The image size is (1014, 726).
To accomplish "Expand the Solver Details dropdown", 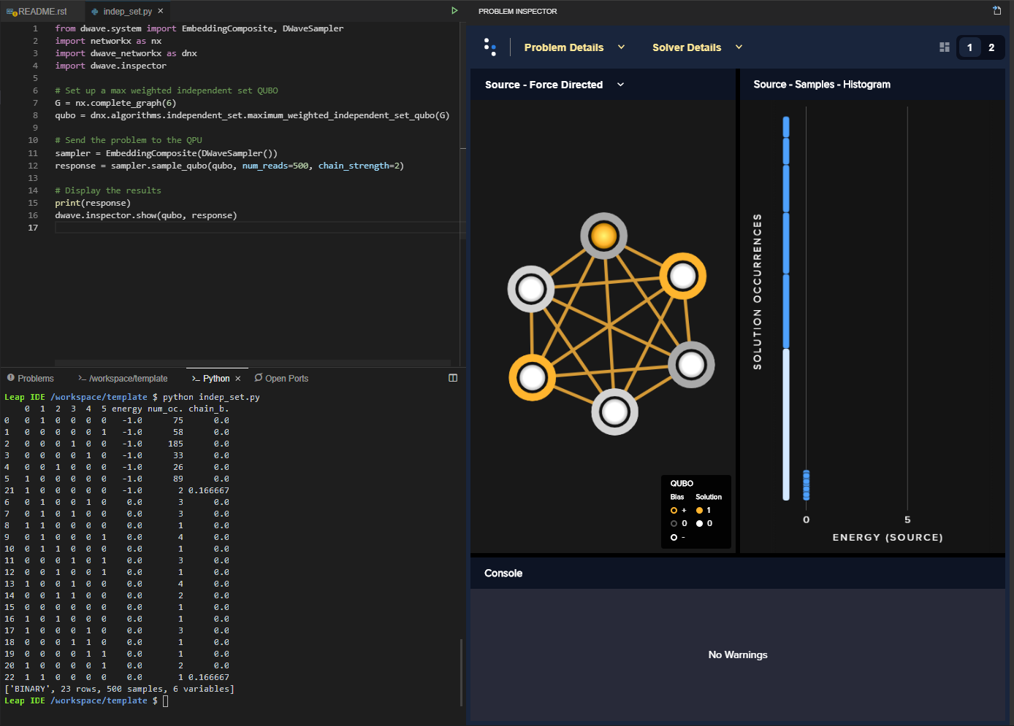I will coord(739,47).
